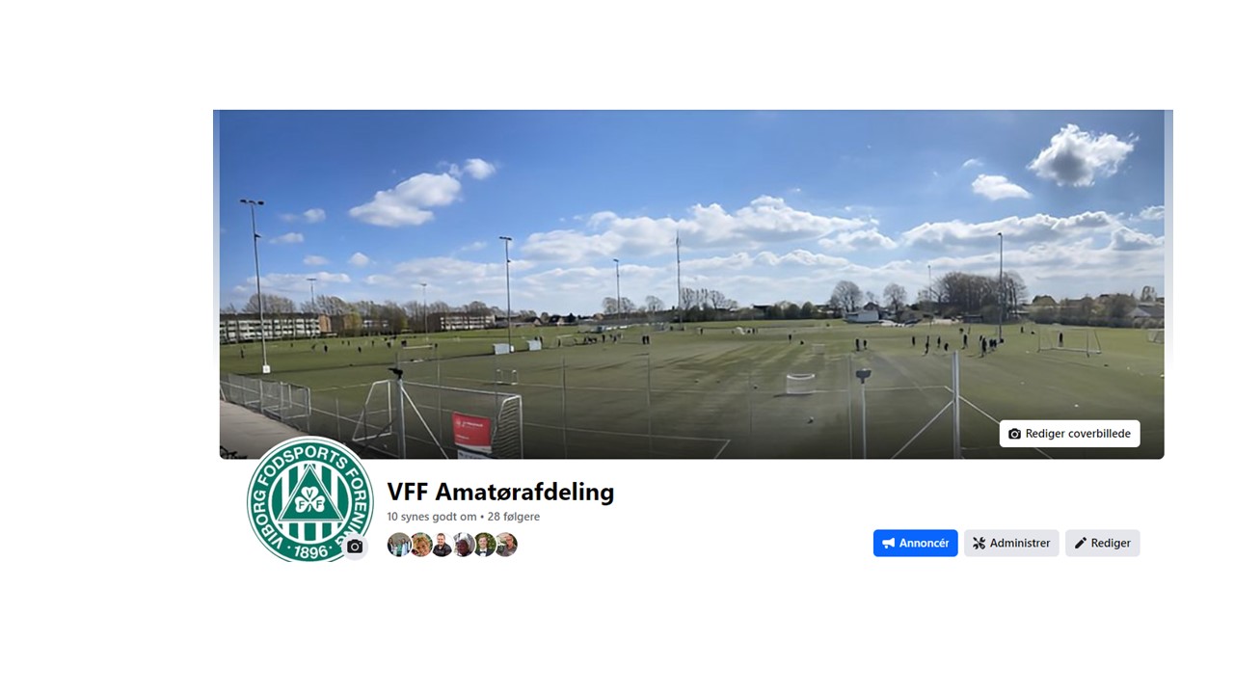Open the Administrer page tools

click(1011, 544)
